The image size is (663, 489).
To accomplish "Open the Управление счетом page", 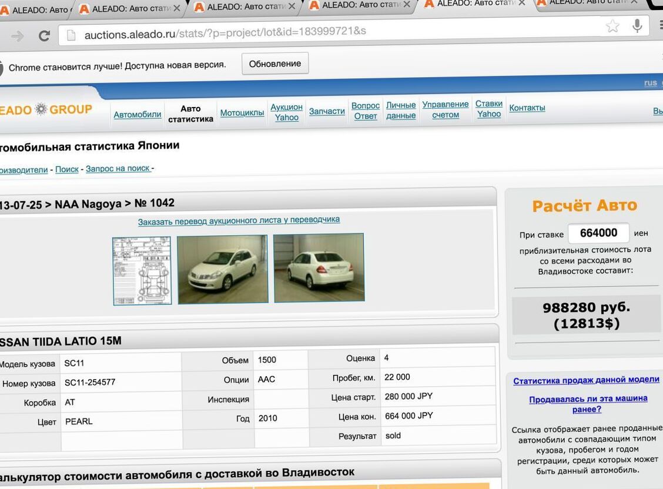I will click(446, 109).
